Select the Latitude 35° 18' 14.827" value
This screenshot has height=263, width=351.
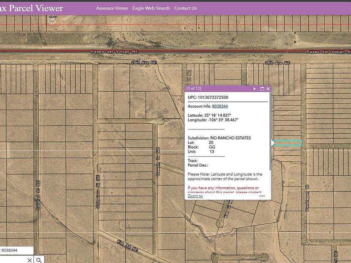coord(218,115)
